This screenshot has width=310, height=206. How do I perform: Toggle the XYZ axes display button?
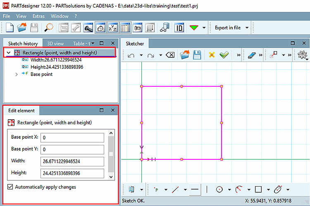pyautogui.click(x=112, y=28)
